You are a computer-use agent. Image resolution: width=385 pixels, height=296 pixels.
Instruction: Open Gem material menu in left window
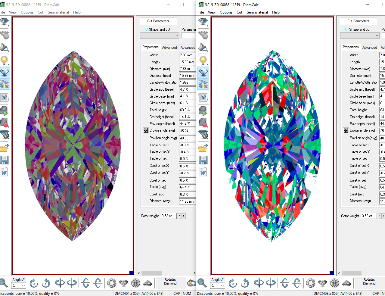pos(58,12)
